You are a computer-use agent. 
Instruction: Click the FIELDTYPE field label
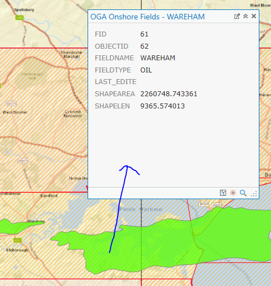pyautogui.click(x=113, y=70)
